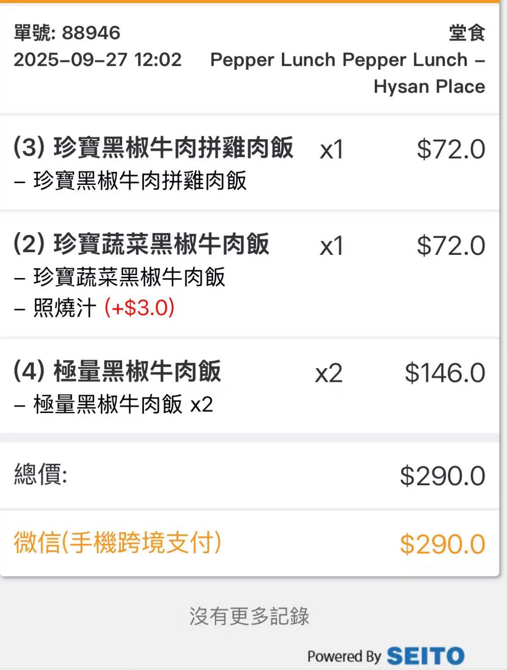Screen dimensions: 507x670
Task: Click the 堂食 dine-in label
Action: coord(467,33)
